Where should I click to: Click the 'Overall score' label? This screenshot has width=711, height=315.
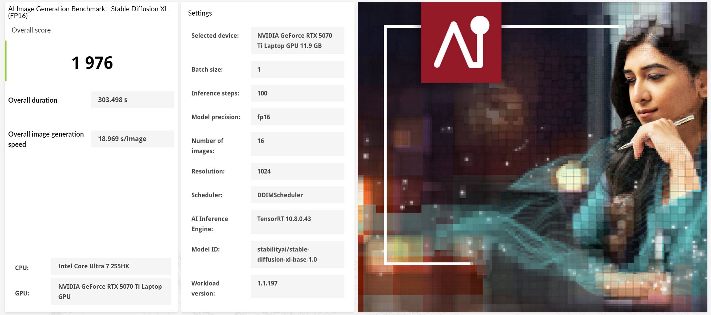click(31, 30)
